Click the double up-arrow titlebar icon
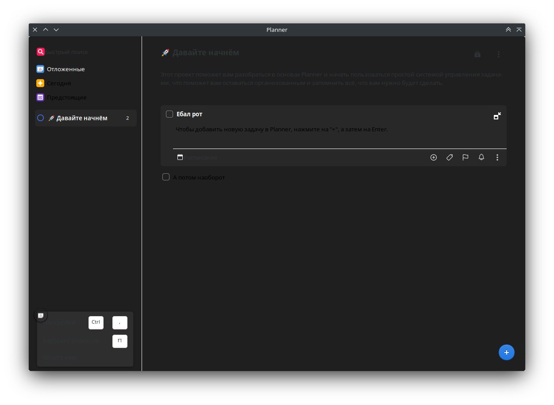 (508, 30)
